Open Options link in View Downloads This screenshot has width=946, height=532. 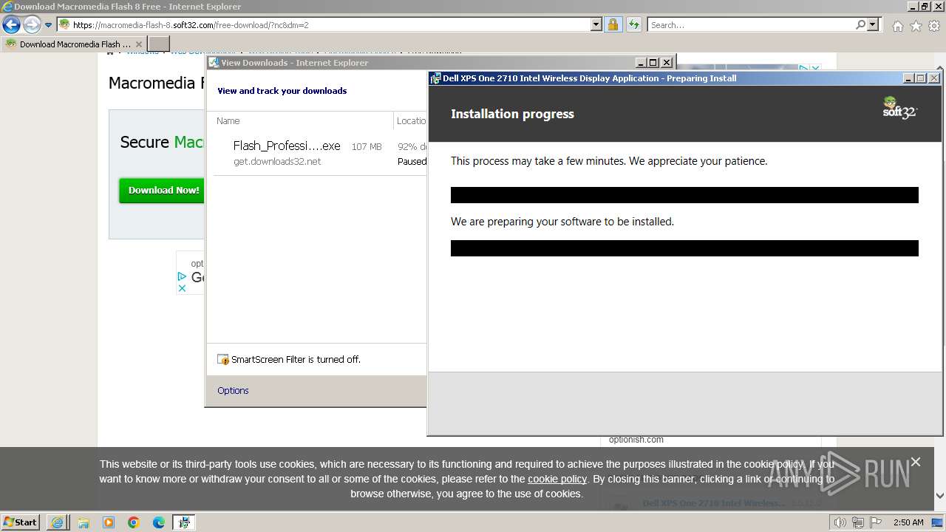coord(233,390)
